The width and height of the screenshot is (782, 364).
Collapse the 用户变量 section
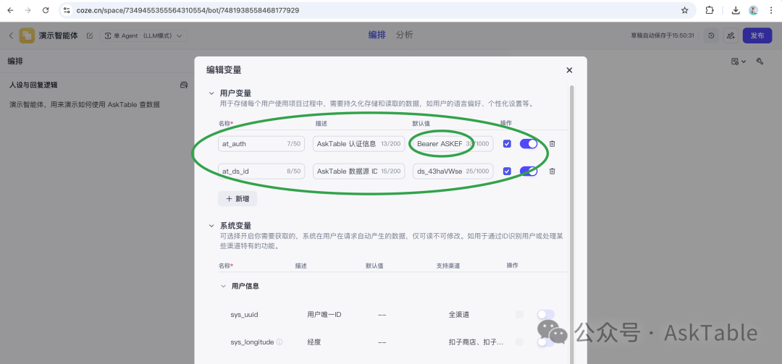click(211, 93)
